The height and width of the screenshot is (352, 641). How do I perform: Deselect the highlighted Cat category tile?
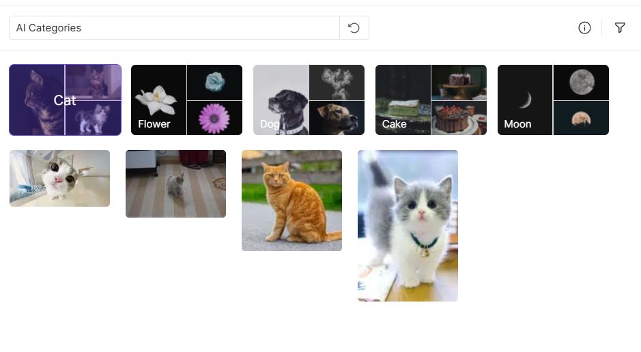click(65, 100)
